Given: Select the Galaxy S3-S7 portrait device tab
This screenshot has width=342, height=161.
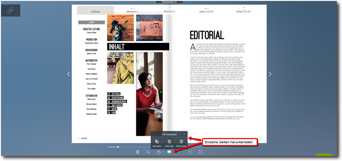Looking at the screenshot, I should (x=243, y=10).
